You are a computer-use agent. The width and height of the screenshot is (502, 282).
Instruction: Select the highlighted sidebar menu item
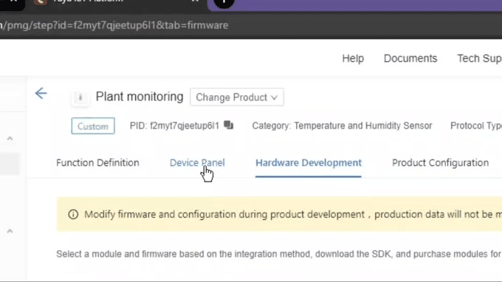10,164
